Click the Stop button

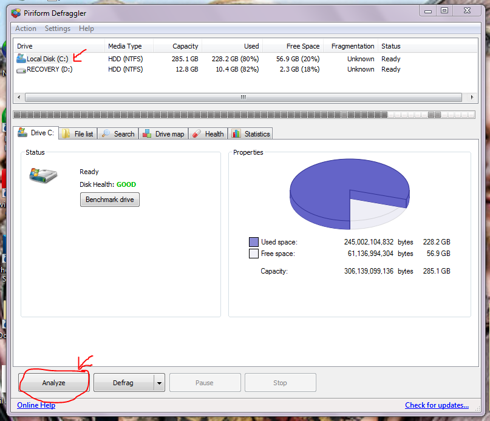point(280,383)
